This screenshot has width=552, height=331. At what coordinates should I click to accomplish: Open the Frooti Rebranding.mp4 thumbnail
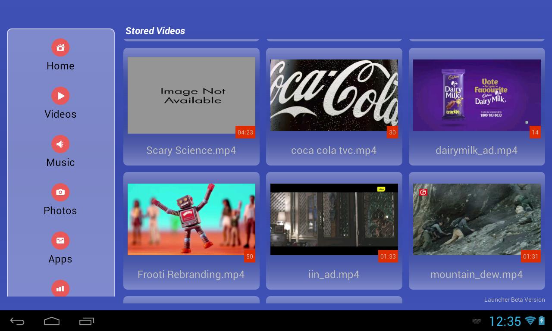(x=191, y=219)
